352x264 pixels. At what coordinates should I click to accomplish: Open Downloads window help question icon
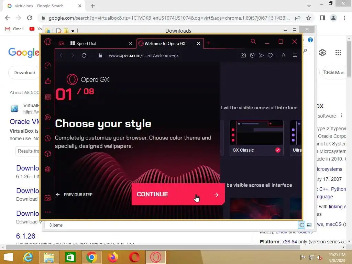tap(310, 40)
